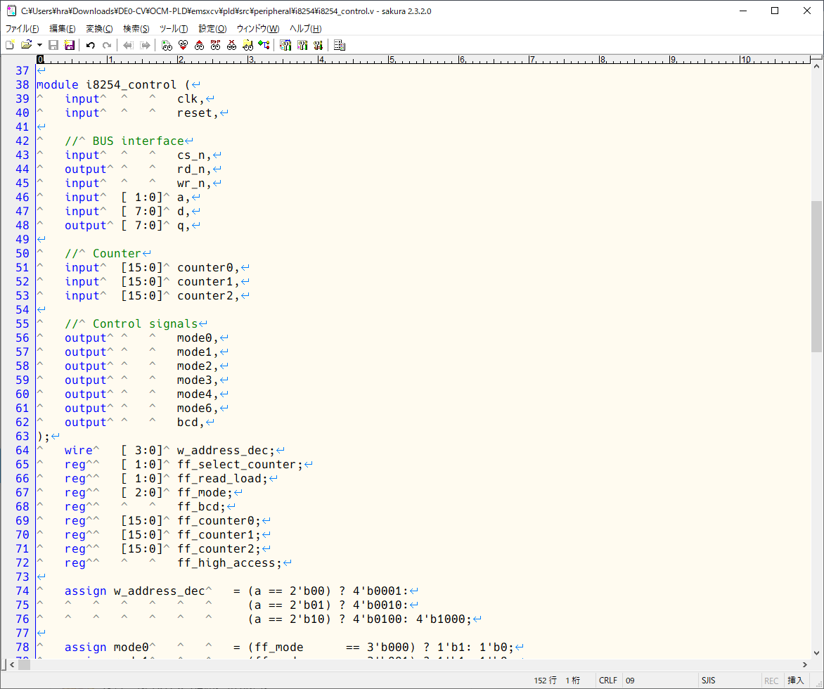The image size is (824, 689).
Task: Click the '152 行' line indicator
Action: (x=545, y=680)
